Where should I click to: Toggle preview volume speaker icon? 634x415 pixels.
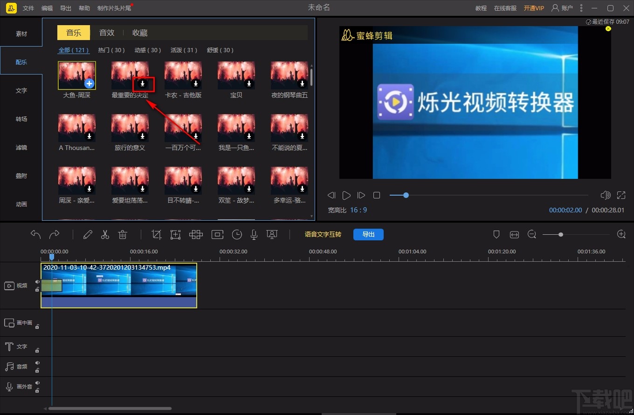[606, 195]
